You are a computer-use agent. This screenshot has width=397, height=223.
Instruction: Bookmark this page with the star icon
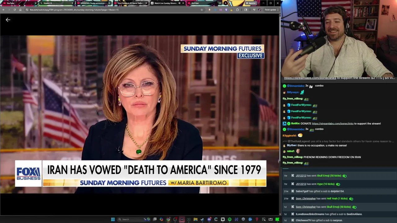click(202, 10)
